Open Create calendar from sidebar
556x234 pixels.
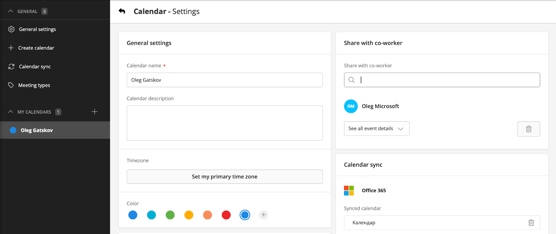pyautogui.click(x=36, y=48)
